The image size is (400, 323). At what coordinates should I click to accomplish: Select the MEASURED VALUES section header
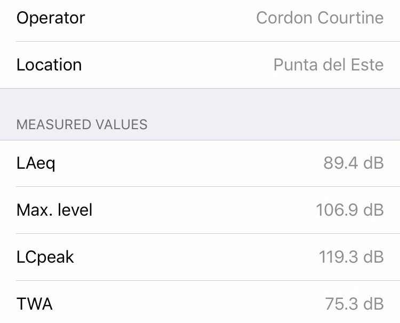click(x=82, y=125)
